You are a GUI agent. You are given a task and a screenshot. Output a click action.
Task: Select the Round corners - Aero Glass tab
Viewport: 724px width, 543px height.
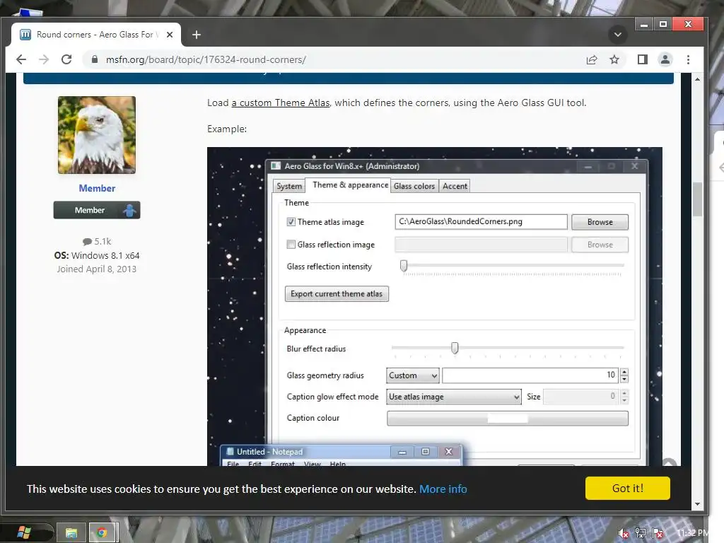point(96,35)
